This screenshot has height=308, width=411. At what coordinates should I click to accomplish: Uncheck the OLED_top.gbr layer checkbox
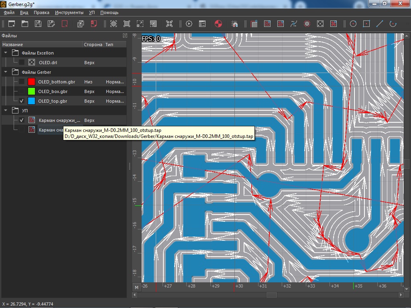pos(22,101)
